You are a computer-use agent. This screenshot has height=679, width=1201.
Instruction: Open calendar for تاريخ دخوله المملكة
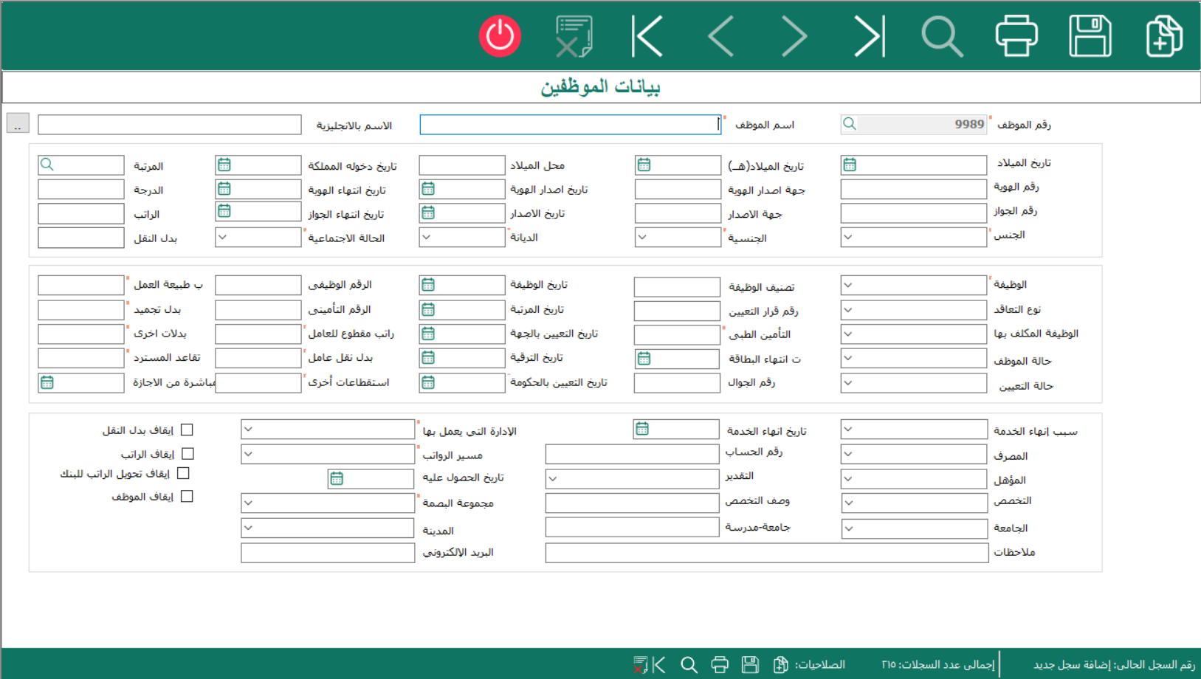click(x=224, y=165)
